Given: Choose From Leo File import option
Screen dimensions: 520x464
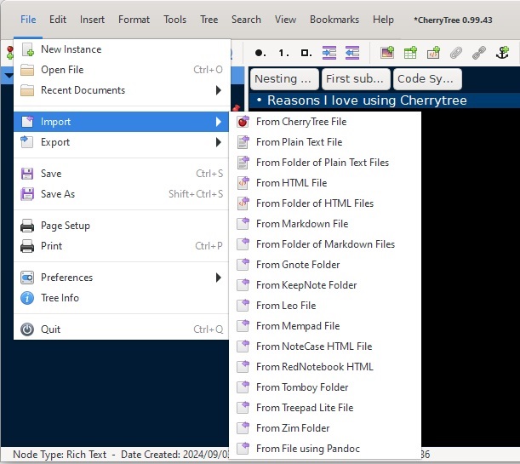Looking at the screenshot, I should (x=325, y=306).
